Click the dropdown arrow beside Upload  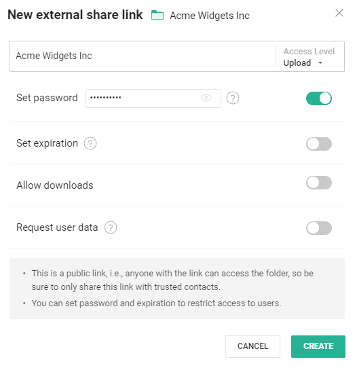pos(320,63)
